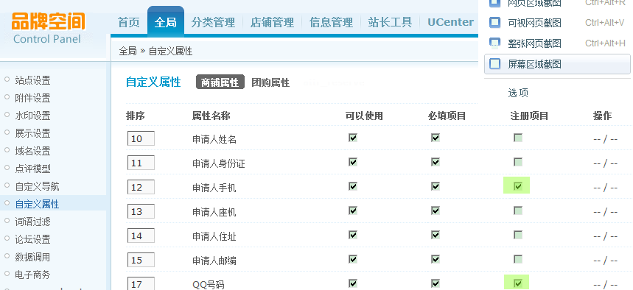
Task: Click sort order field with value 14
Action: 141,236
